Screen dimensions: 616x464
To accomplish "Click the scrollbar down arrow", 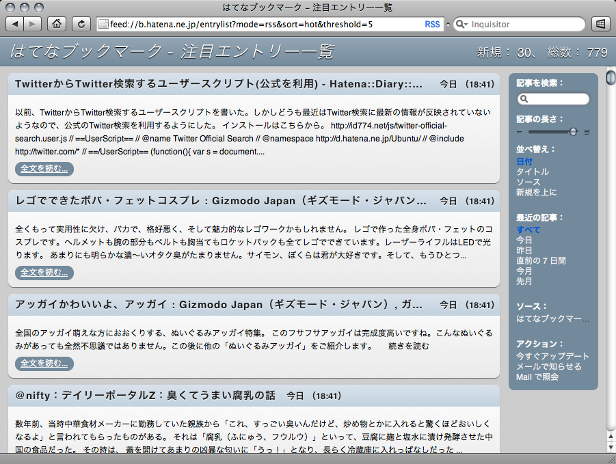I will pyautogui.click(x=611, y=447).
